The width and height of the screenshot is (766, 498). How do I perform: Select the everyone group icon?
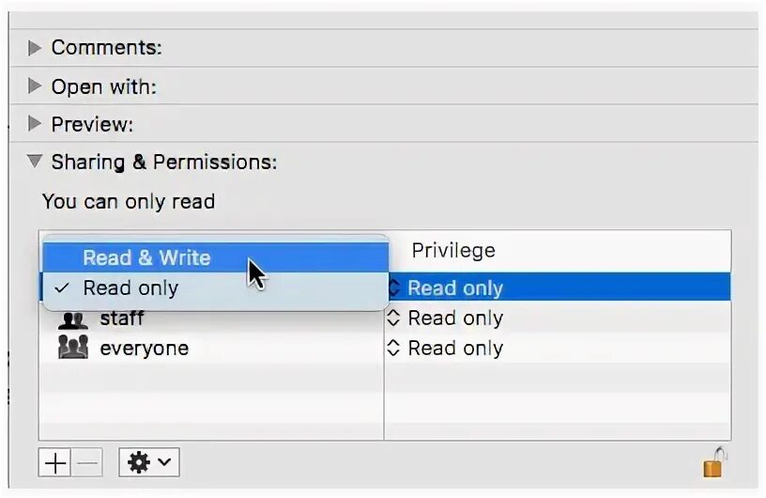click(73, 348)
